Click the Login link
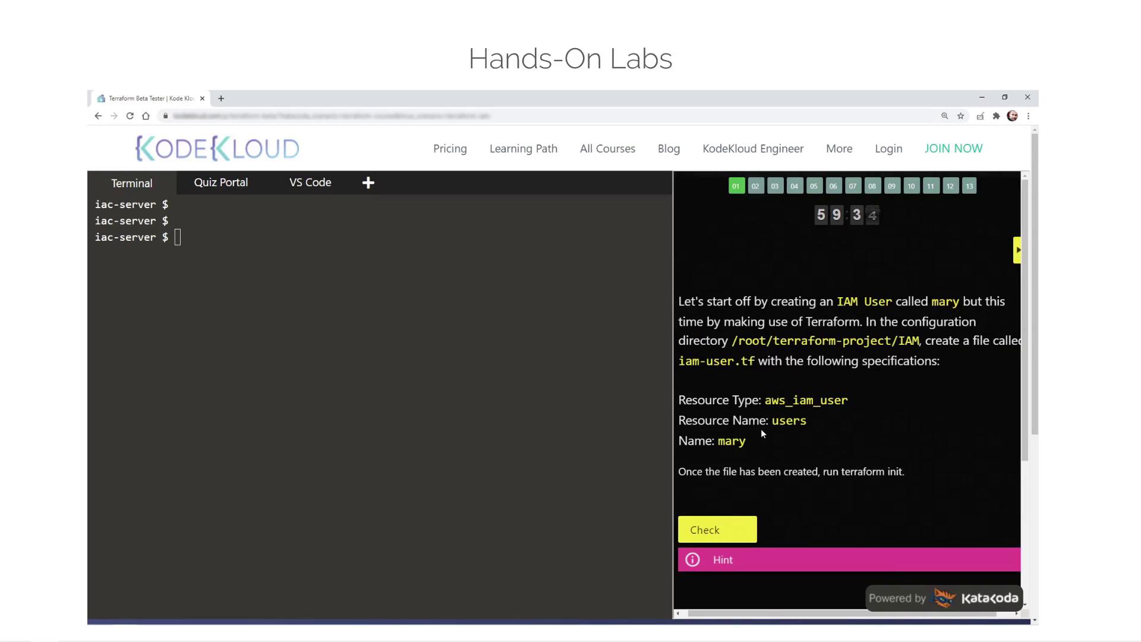 pos(888,147)
